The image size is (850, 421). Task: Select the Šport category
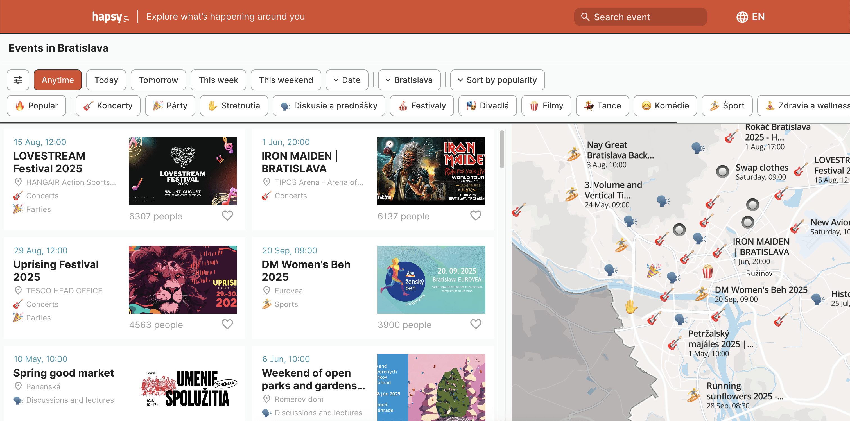[727, 106]
